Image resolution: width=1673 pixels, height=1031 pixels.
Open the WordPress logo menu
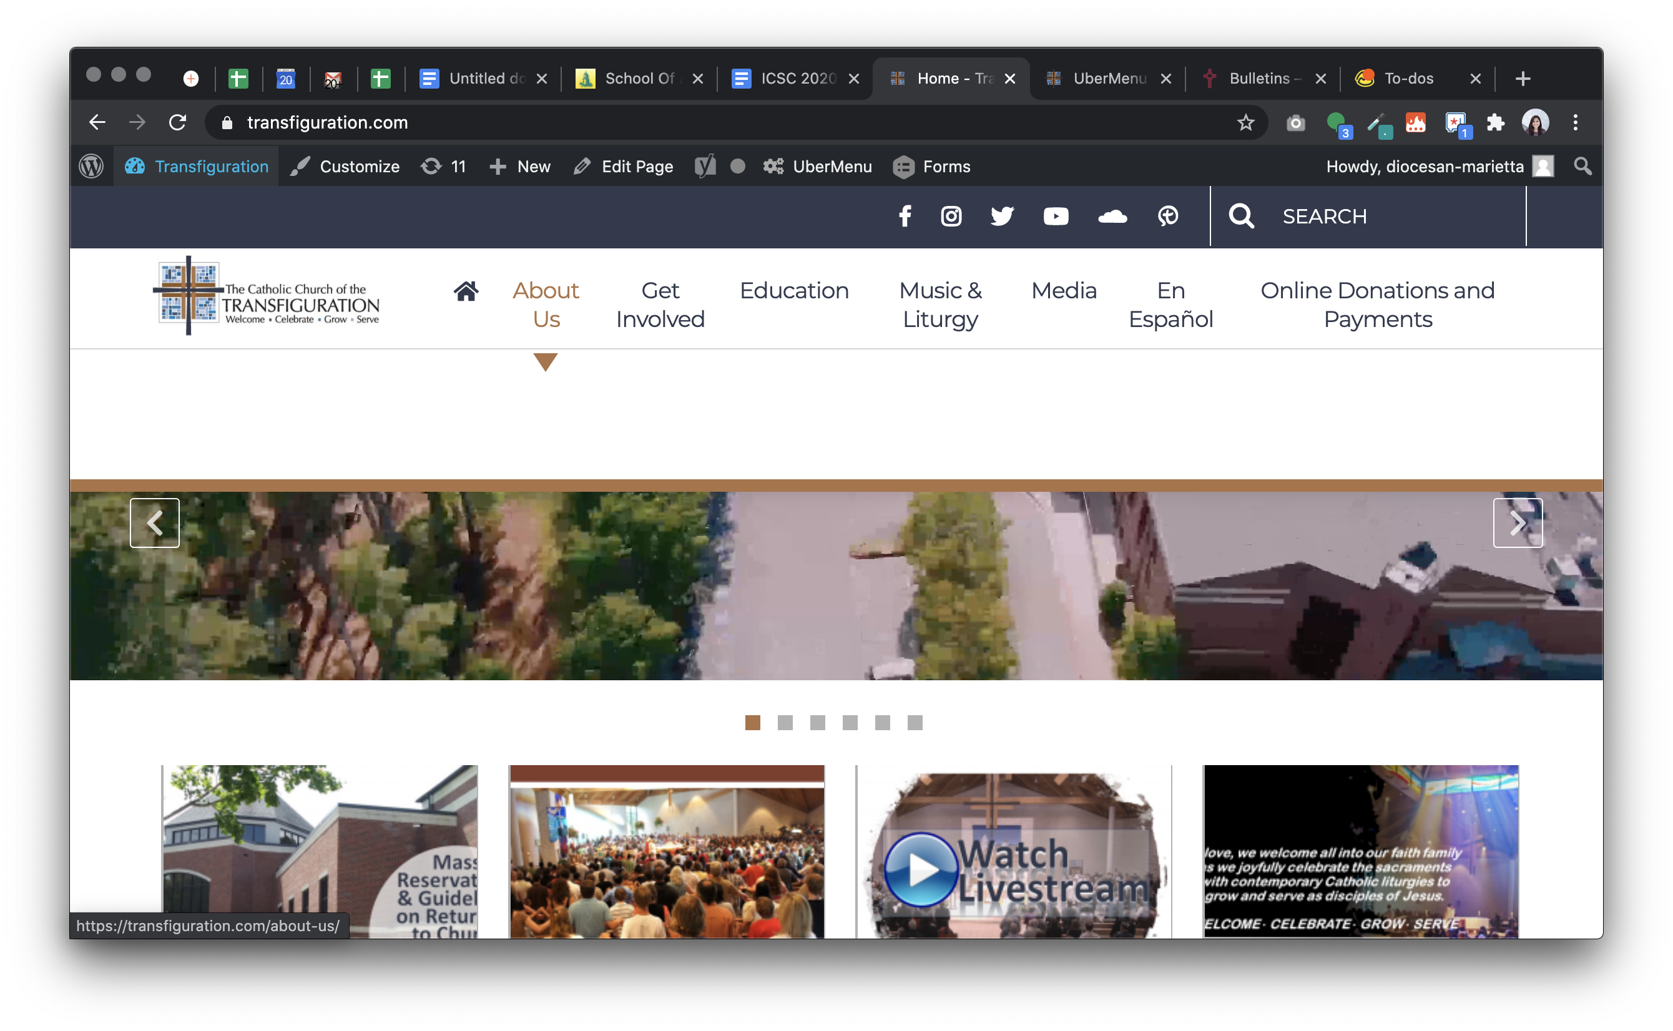click(x=91, y=167)
